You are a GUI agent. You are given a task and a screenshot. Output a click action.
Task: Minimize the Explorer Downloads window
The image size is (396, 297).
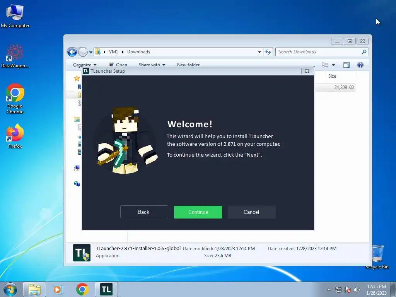point(337,41)
